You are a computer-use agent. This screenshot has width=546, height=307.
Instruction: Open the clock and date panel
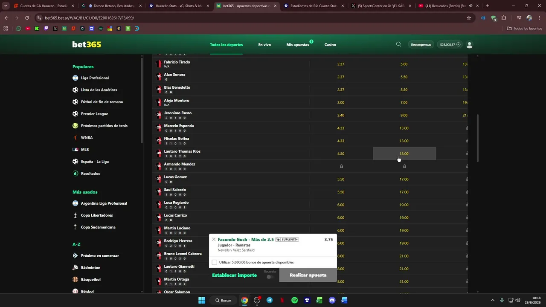click(533, 300)
